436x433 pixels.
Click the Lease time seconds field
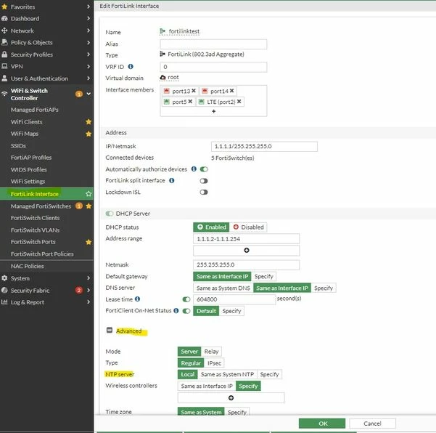[x=234, y=299]
